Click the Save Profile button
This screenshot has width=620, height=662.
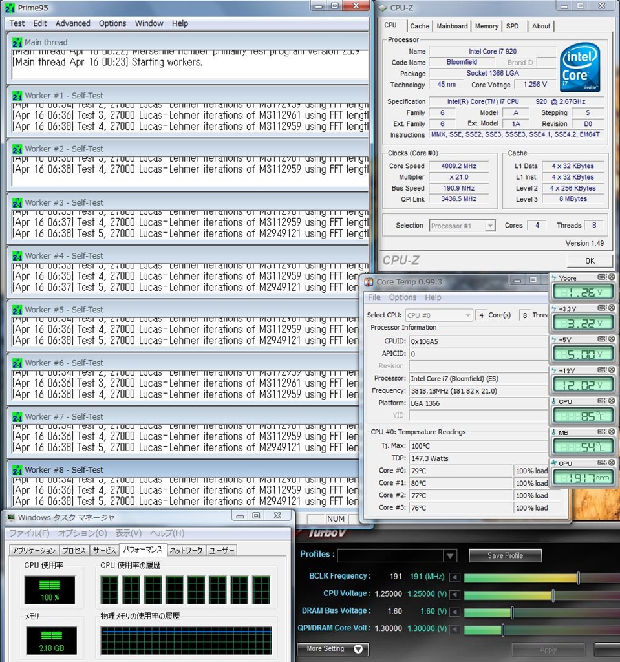[505, 556]
